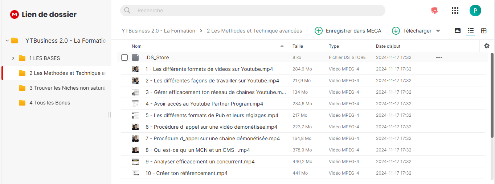
Task: Click the sidebar resize handle
Action: (110, 115)
